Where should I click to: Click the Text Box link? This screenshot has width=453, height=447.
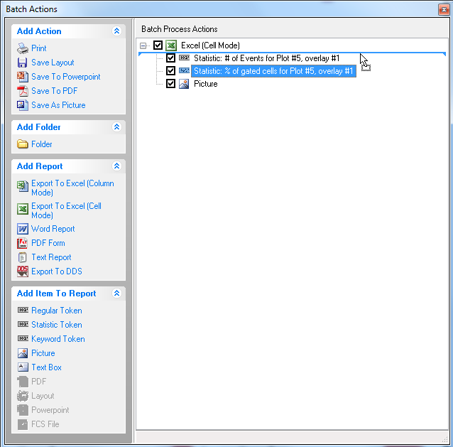click(46, 367)
